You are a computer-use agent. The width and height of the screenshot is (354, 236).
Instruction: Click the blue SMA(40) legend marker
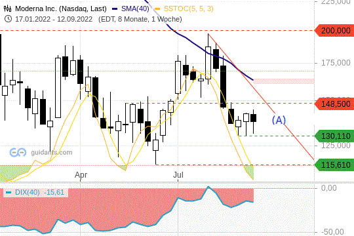pos(115,9)
